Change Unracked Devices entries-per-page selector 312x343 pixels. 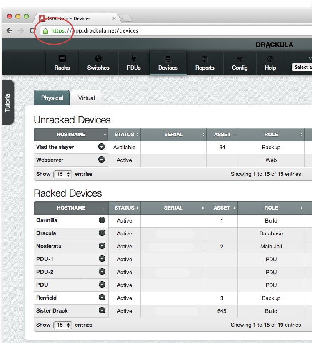click(63, 174)
